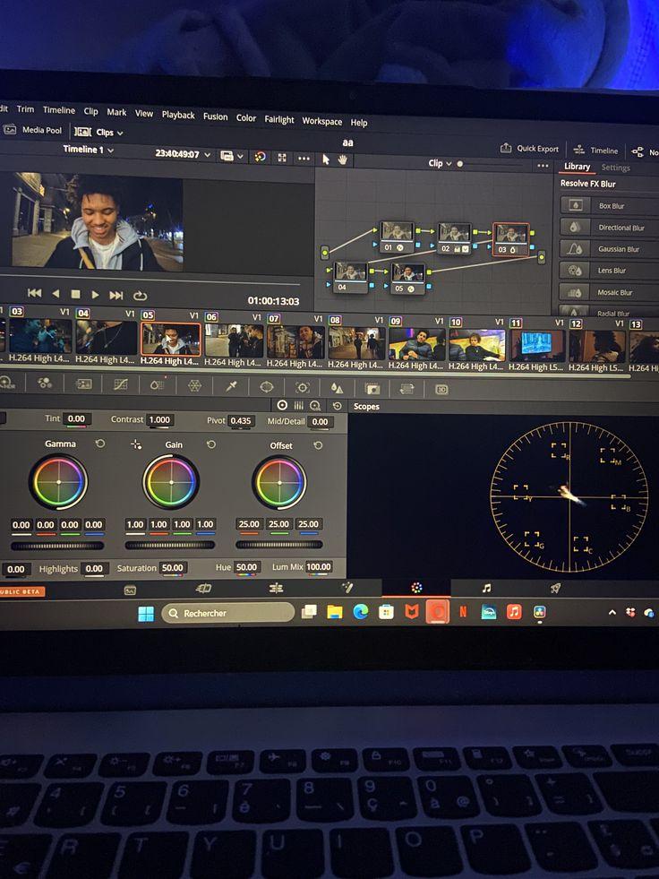The width and height of the screenshot is (659, 879).
Task: Open the Blur palette with droplet icon
Action: click(337, 388)
